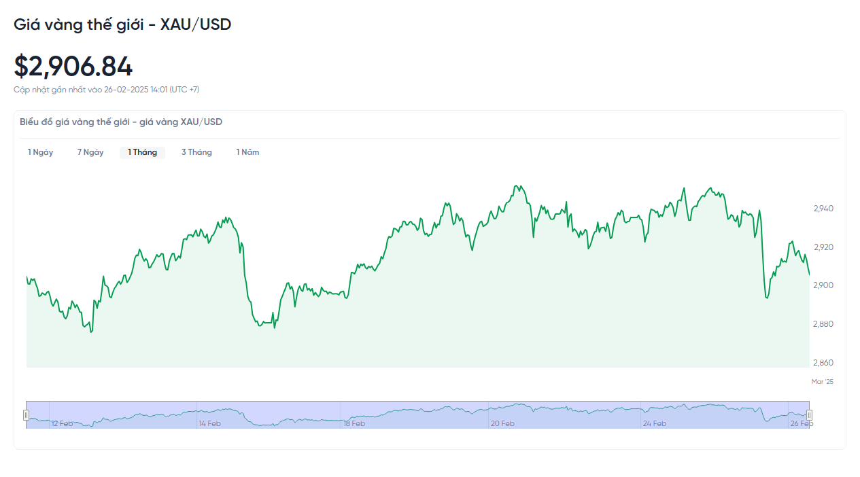Choose the 1 Tháng range tab
Image resolution: width=860 pixels, height=477 pixels.
[x=142, y=152]
